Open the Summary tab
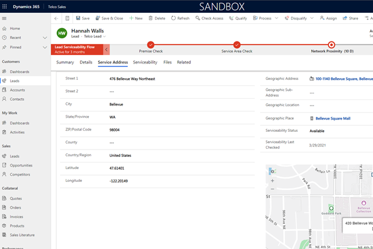This screenshot has height=249, width=373. [x=65, y=62]
